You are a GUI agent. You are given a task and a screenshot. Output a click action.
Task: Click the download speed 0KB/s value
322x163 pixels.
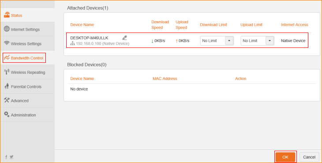[x=160, y=41]
